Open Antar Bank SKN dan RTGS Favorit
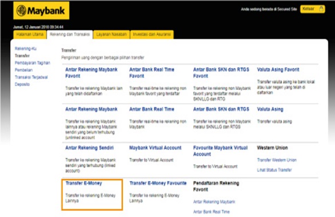The width and height of the screenshot is (335, 217). [x=221, y=73]
